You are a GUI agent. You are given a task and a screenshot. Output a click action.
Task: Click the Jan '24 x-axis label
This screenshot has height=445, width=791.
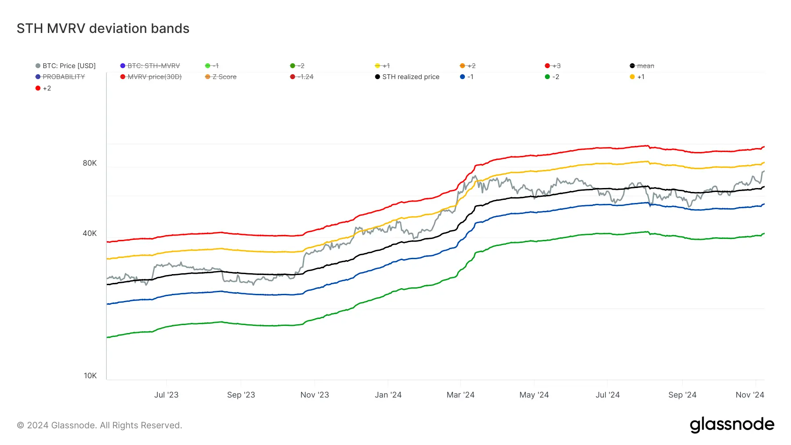[388, 395]
